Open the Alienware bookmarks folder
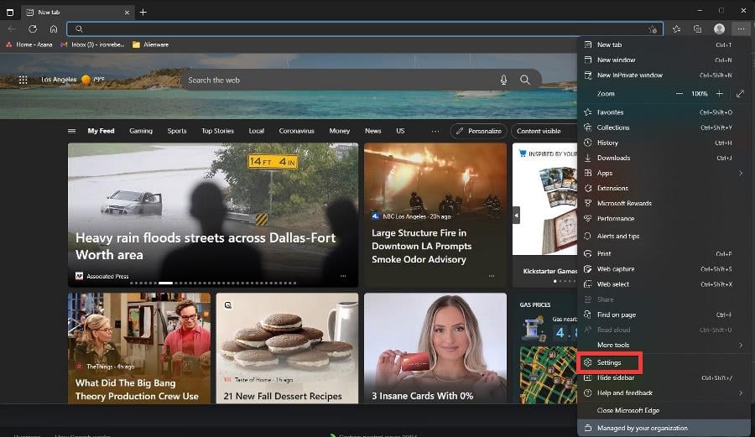Viewport: 755px width, 437px height. [x=150, y=44]
